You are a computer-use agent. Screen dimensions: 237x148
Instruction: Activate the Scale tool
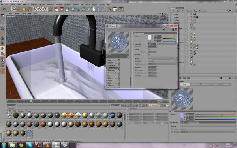pos(24,9)
